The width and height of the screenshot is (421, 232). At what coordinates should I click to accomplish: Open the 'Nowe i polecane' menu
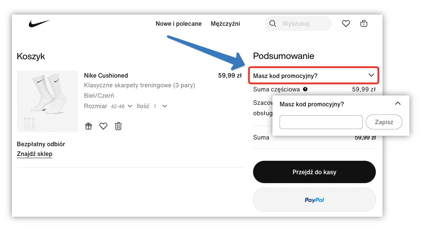(x=178, y=23)
